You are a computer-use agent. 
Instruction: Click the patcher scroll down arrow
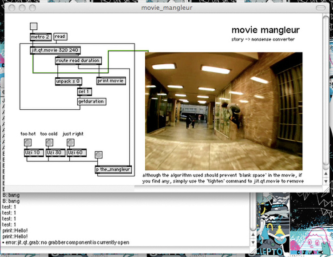coord(325,181)
